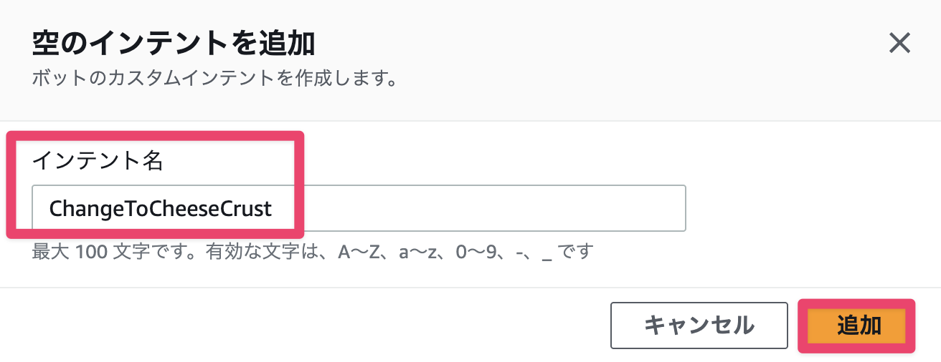Dismiss the dialog with the X icon
Screen dimensions: 941x362
(x=899, y=44)
